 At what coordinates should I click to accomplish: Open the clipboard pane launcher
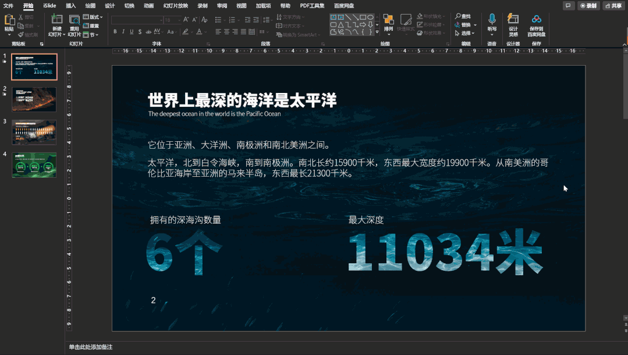(x=42, y=44)
